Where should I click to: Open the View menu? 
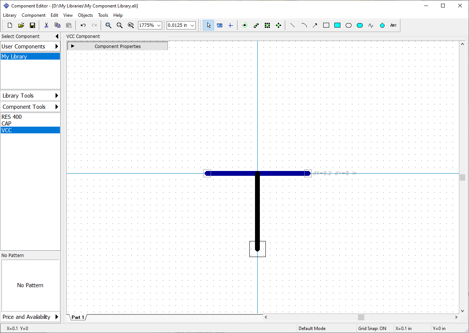coord(68,15)
